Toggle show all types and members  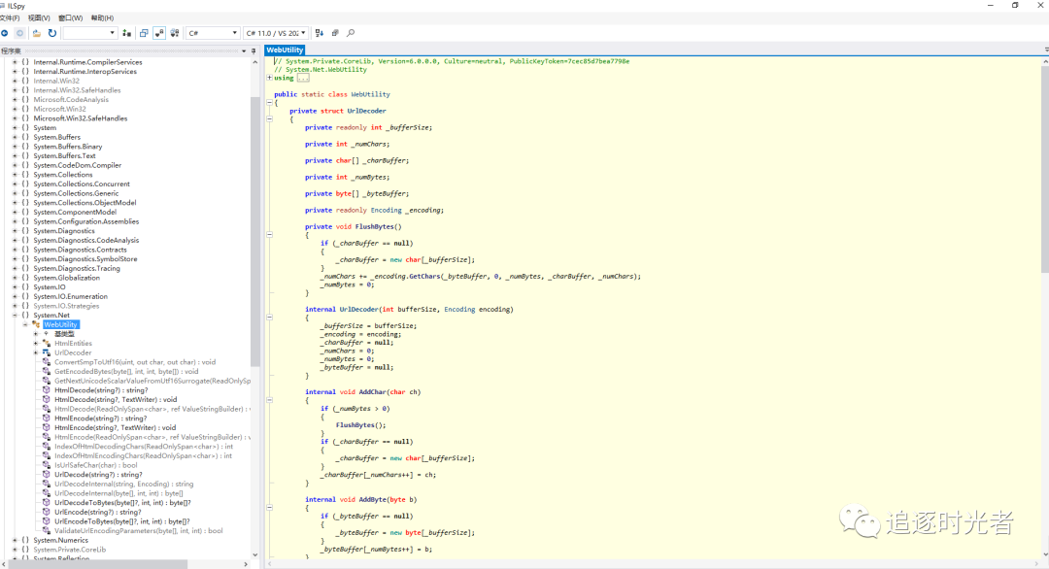coord(175,33)
